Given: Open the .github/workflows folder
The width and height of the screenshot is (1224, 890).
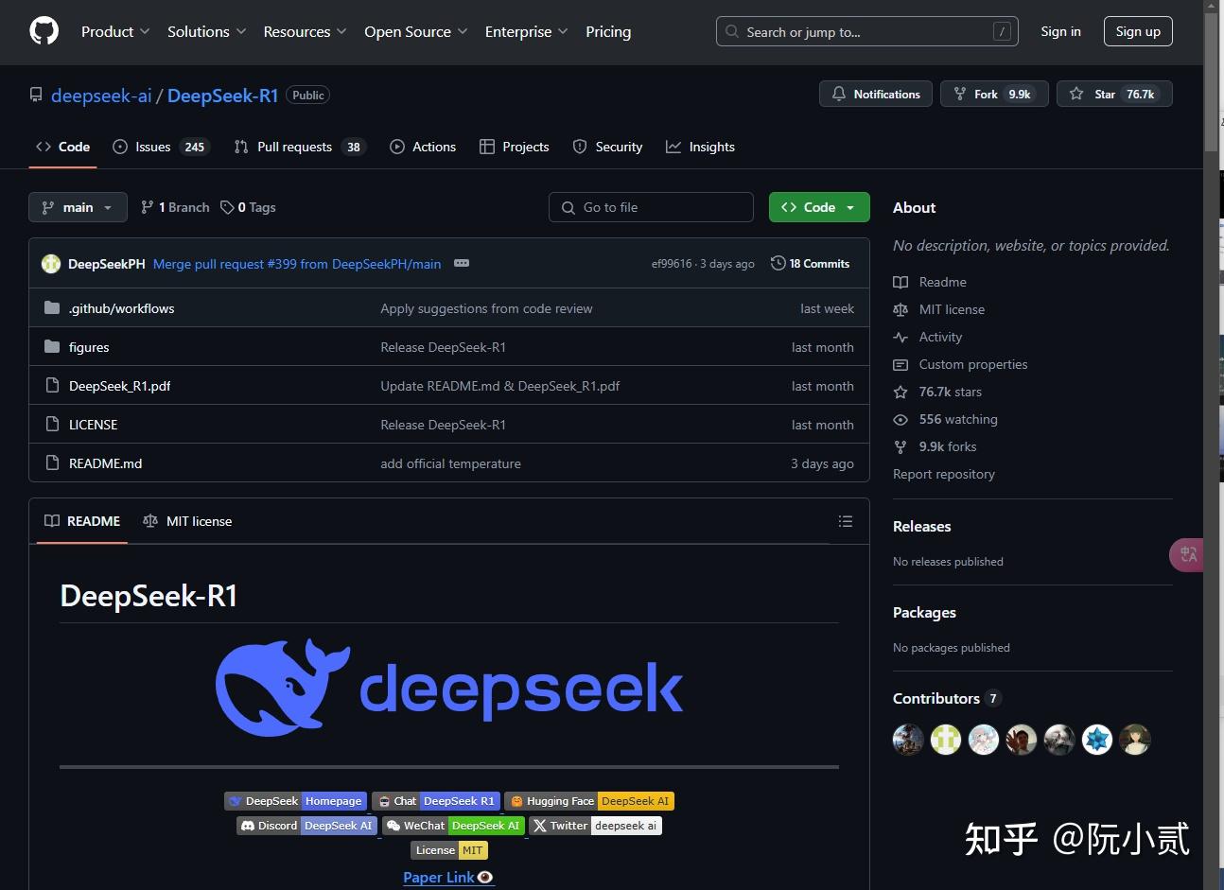Looking at the screenshot, I should [121, 308].
